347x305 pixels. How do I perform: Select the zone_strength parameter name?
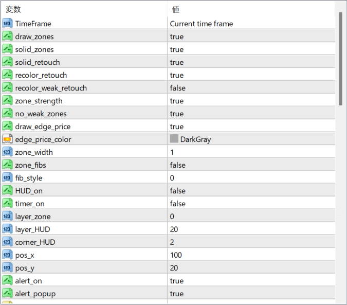39,101
